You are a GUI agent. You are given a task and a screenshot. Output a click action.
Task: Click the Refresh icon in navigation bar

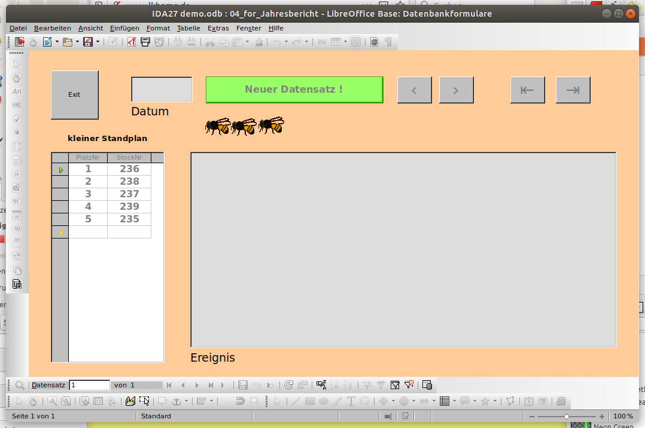[x=289, y=385]
